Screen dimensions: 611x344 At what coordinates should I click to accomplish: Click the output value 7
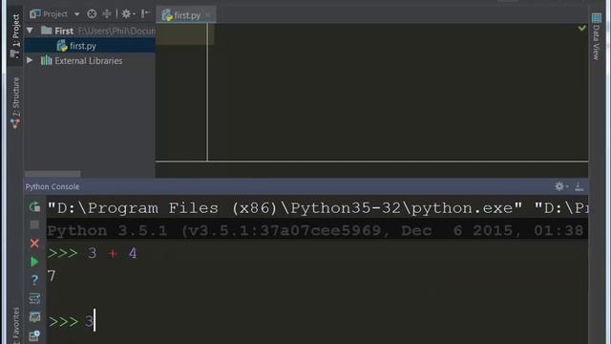pyautogui.click(x=52, y=276)
